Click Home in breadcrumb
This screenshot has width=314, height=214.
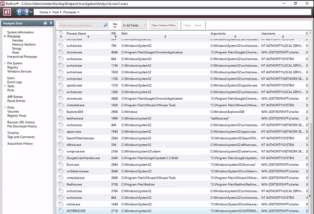pyautogui.click(x=44, y=12)
